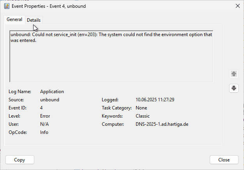
Task: Click the 'Source:' label
Action: point(16,100)
